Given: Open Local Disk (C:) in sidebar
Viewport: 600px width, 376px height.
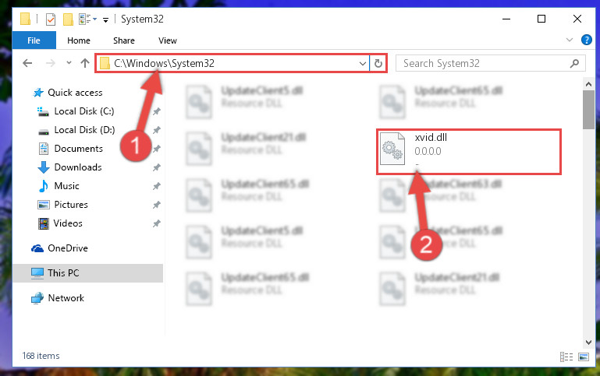Looking at the screenshot, I should click(83, 111).
